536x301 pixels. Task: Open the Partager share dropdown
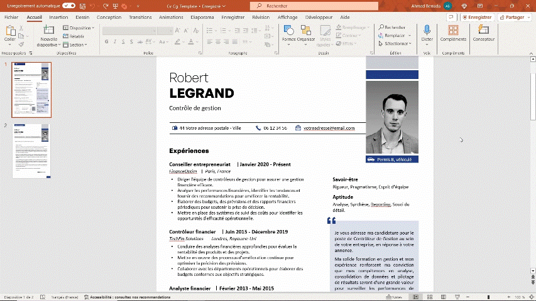click(514, 18)
